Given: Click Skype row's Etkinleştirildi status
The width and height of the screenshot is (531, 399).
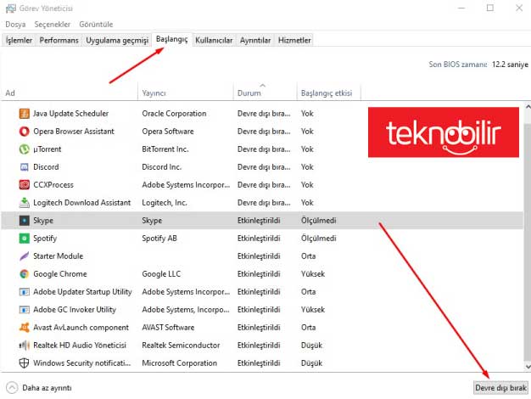Looking at the screenshot, I should pos(259,221).
